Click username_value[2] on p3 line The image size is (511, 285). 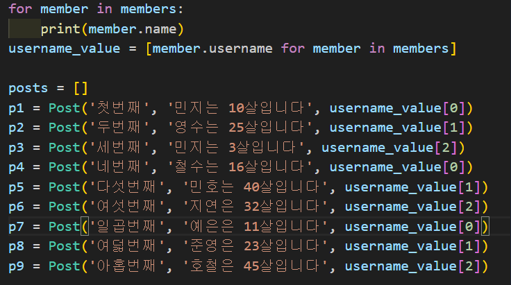click(x=389, y=148)
